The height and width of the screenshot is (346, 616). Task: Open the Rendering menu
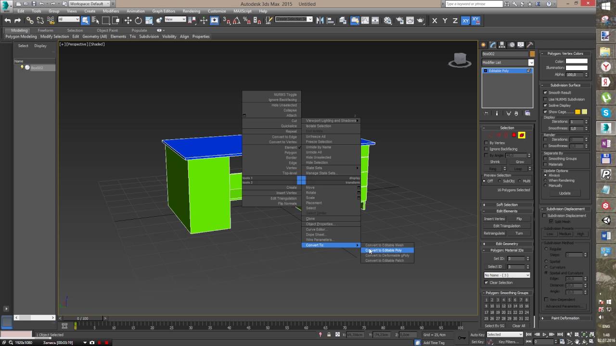[x=192, y=11]
